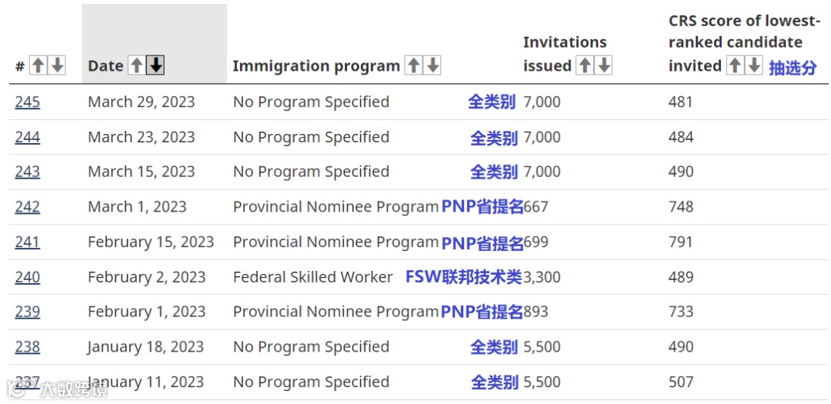
Task: Sort CRS score descending with down arrow
Action: 754,66
